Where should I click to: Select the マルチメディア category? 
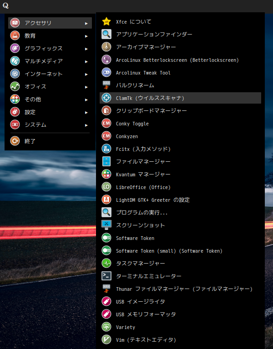tap(50, 61)
